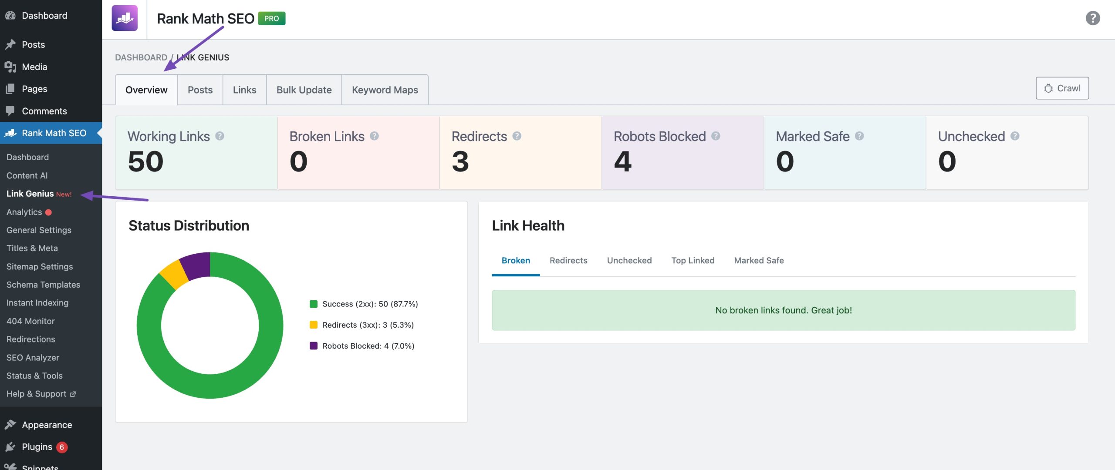Click the Rank Math logo icon

[x=125, y=19]
